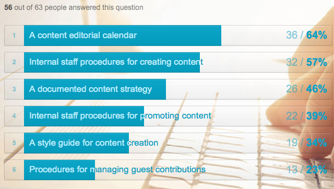Screen dimensions: 334x189
Task: Choose 'A style guide for content creation' bar
Action: tap(168, 143)
